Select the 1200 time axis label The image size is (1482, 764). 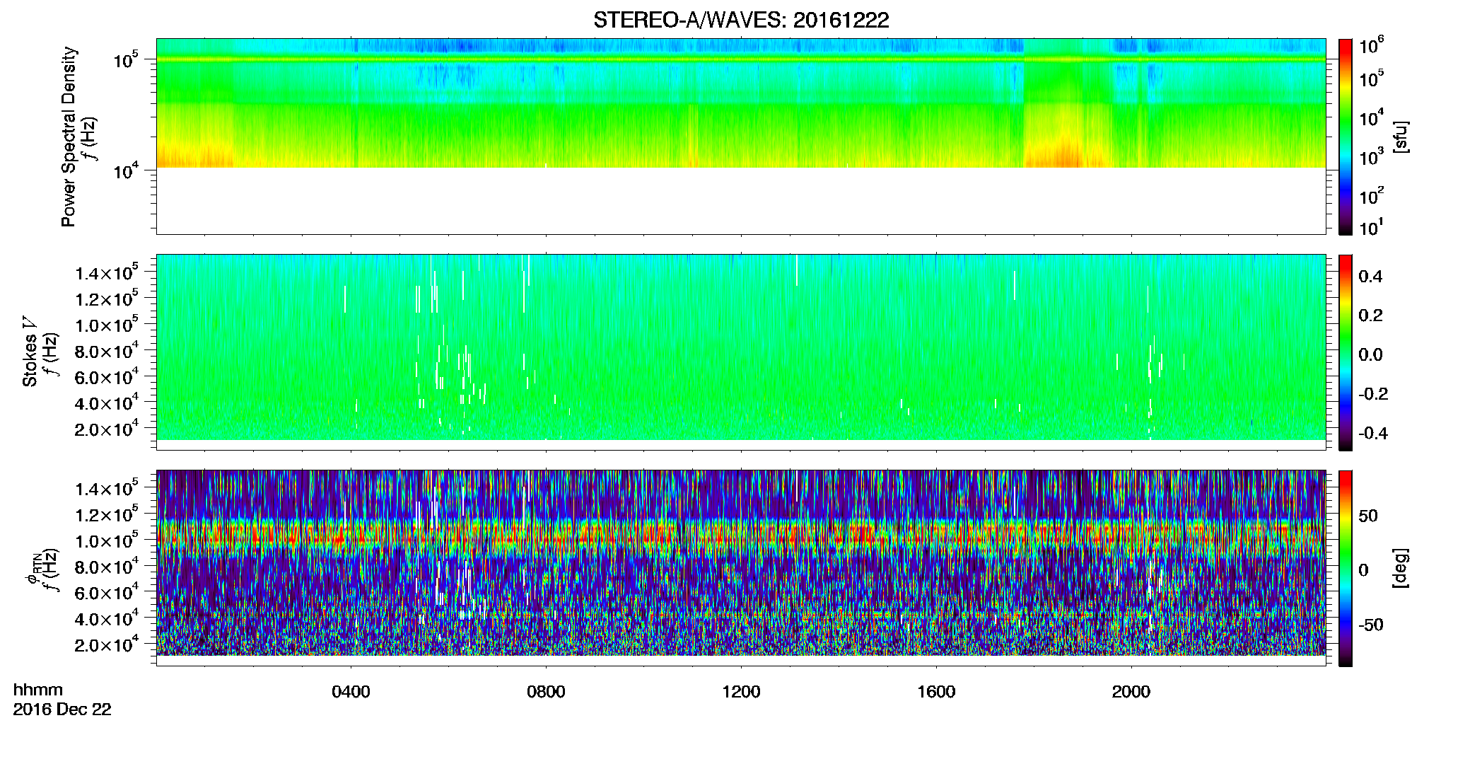(741, 692)
